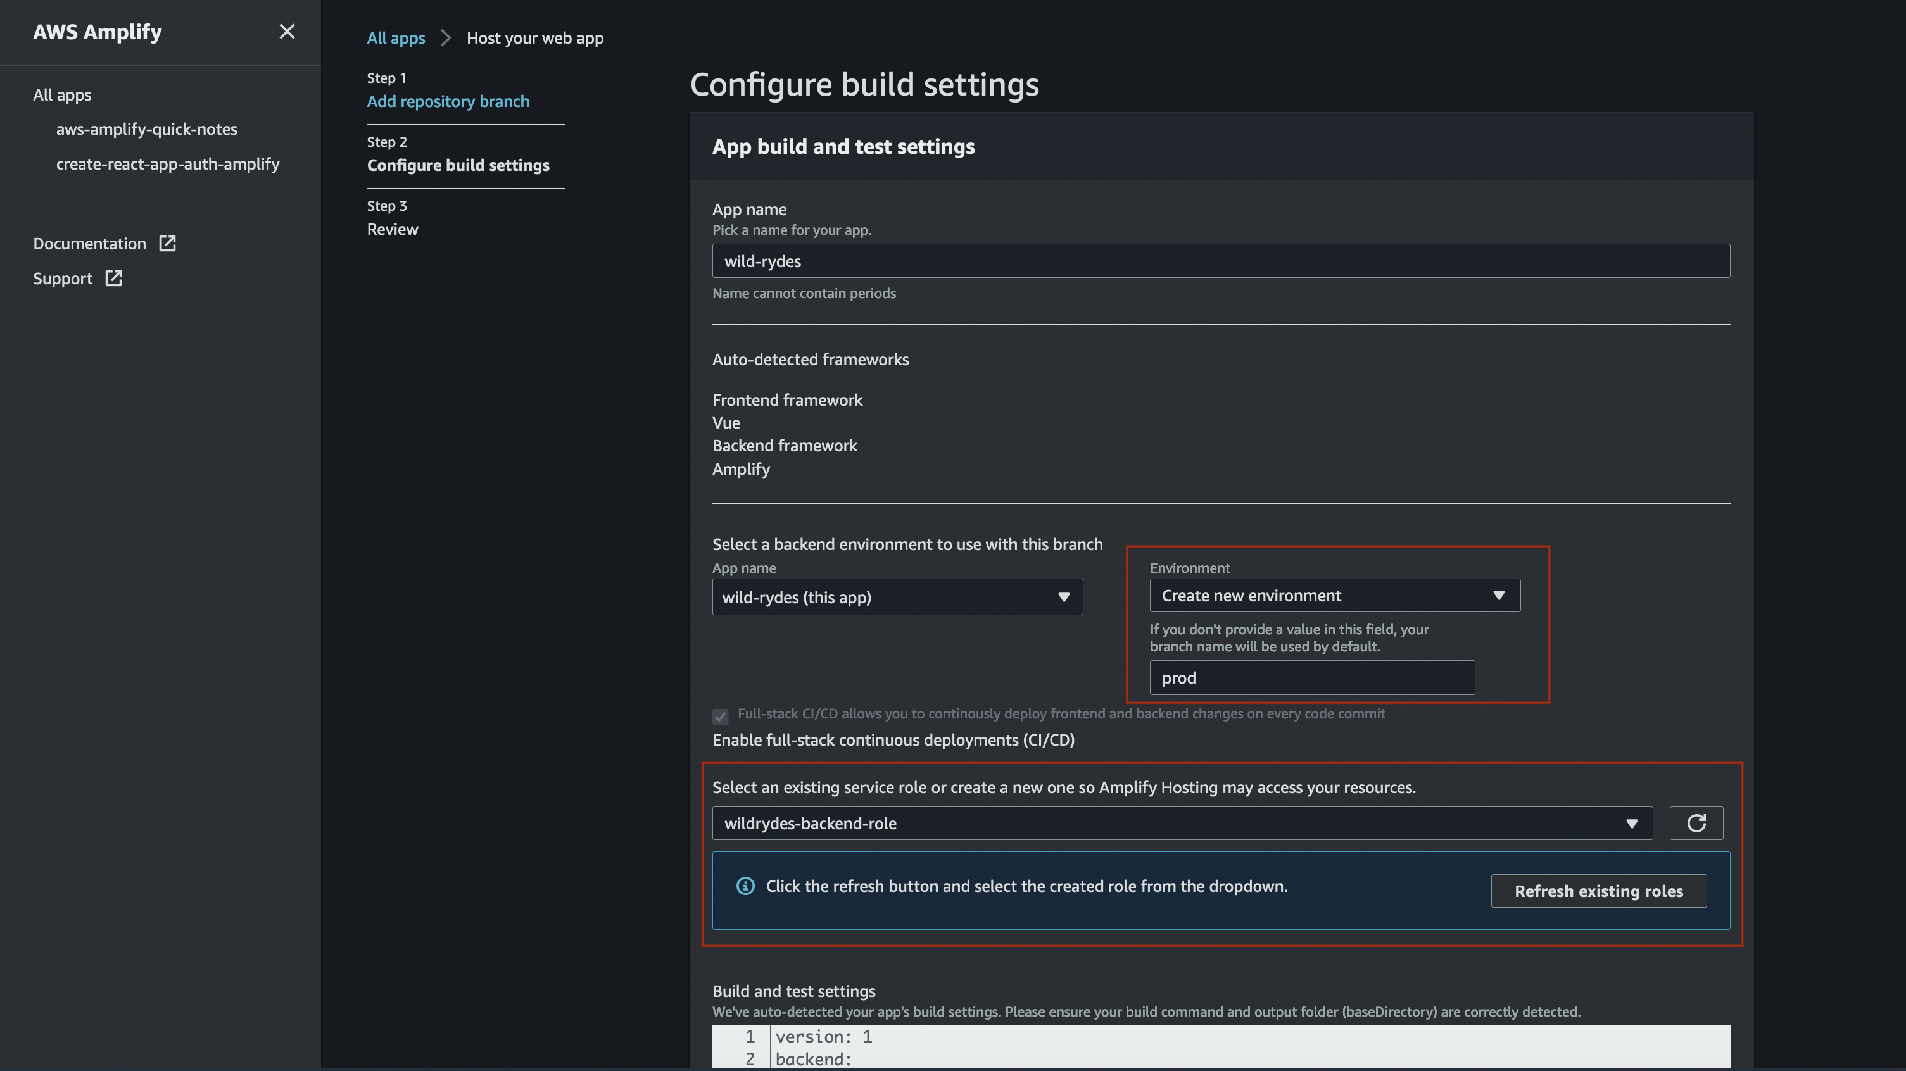
Task: Click the environment name field containing prod
Action: (1312, 677)
